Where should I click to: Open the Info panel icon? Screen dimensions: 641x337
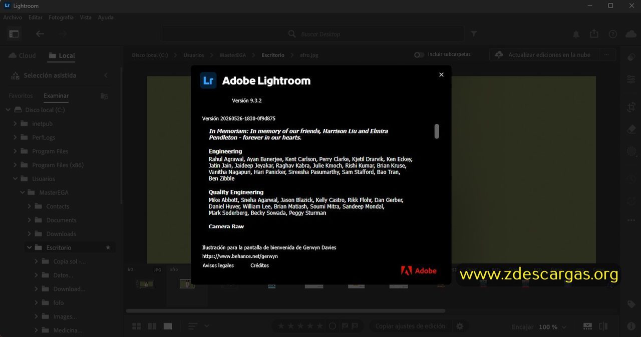click(x=631, y=326)
